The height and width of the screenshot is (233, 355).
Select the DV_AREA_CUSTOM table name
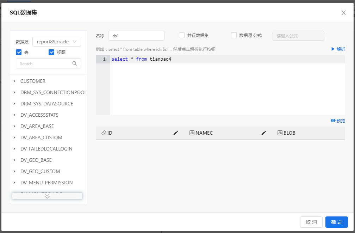click(x=41, y=137)
